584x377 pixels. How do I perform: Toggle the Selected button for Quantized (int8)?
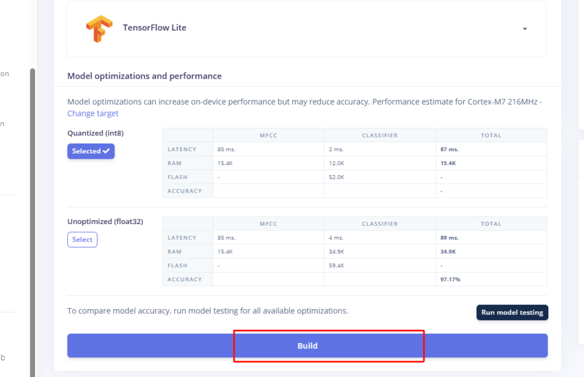click(x=91, y=151)
